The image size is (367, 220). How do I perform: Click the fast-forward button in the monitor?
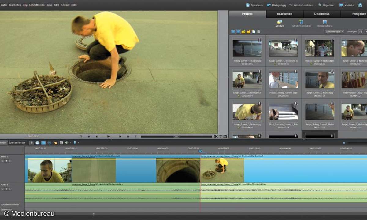tap(128, 136)
